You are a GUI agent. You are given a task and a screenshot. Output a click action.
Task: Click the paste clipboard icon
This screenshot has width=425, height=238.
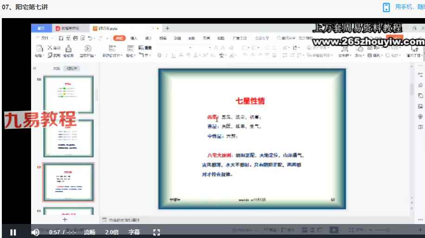pyautogui.click(x=39, y=48)
